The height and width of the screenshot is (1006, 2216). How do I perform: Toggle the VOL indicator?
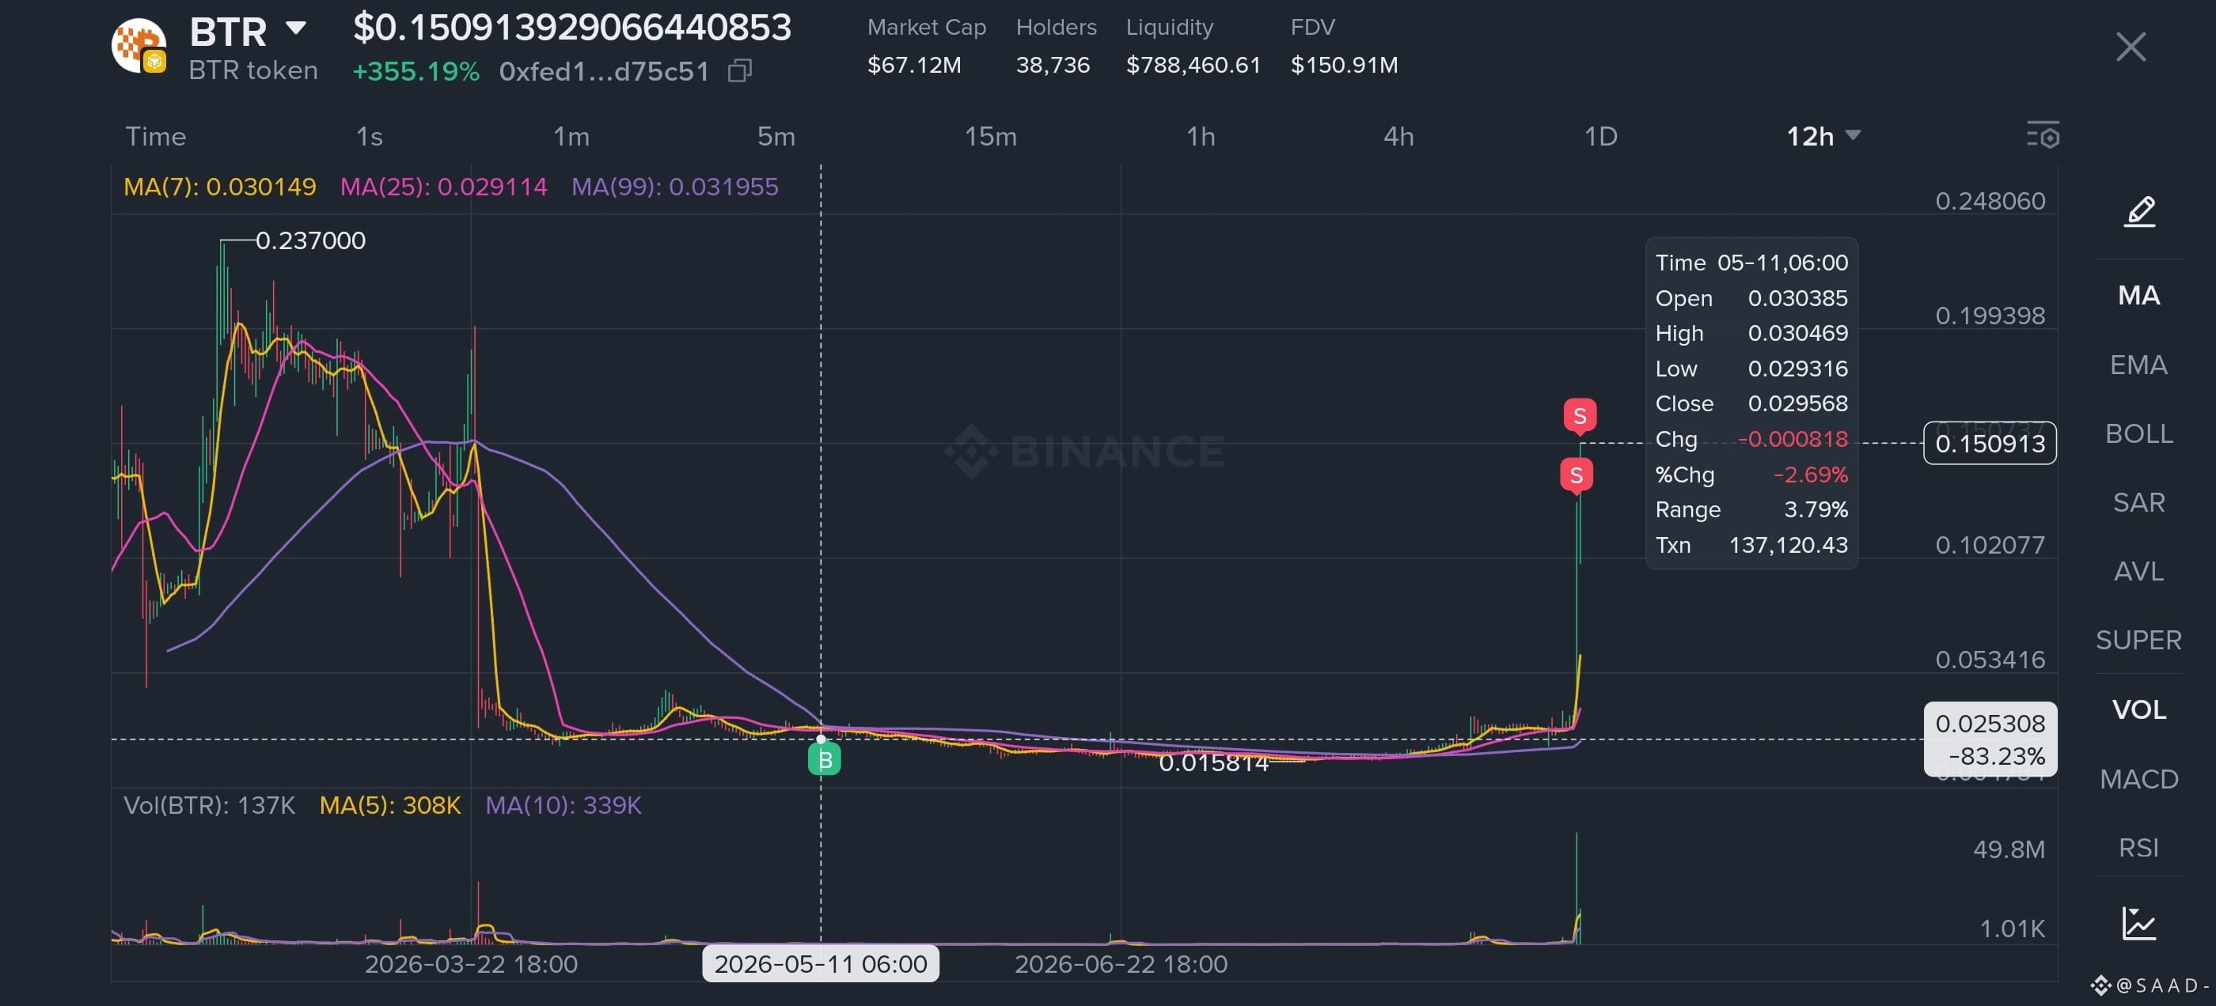[2138, 709]
